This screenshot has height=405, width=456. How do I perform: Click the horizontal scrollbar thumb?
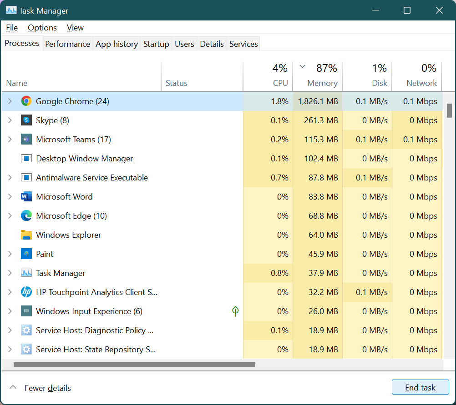pyautogui.click(x=134, y=365)
